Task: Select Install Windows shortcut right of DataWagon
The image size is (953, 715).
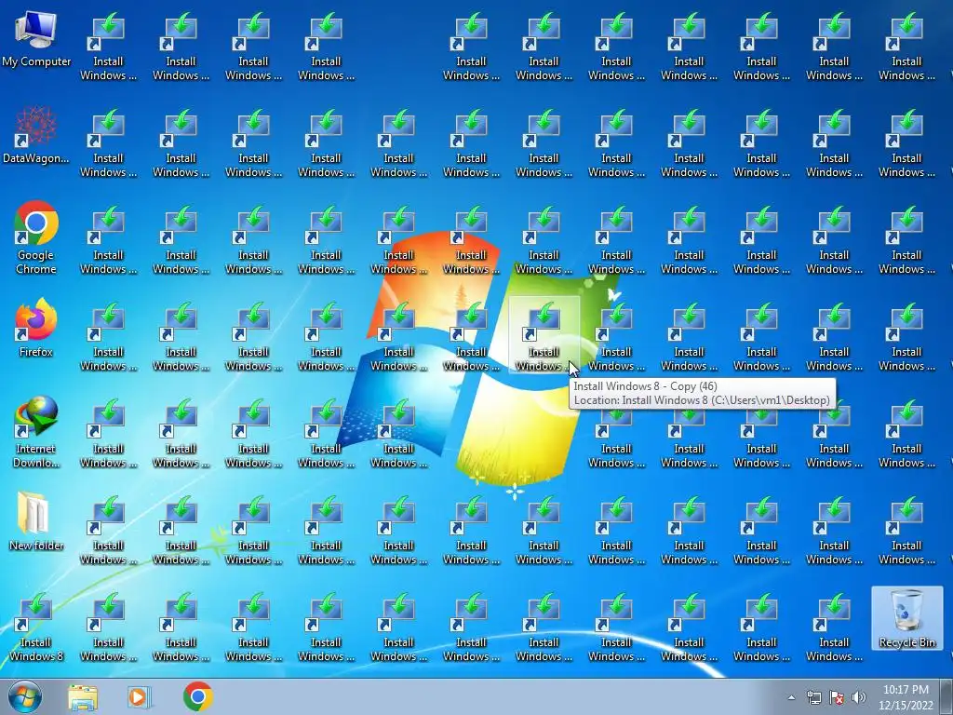Action: coord(108,143)
